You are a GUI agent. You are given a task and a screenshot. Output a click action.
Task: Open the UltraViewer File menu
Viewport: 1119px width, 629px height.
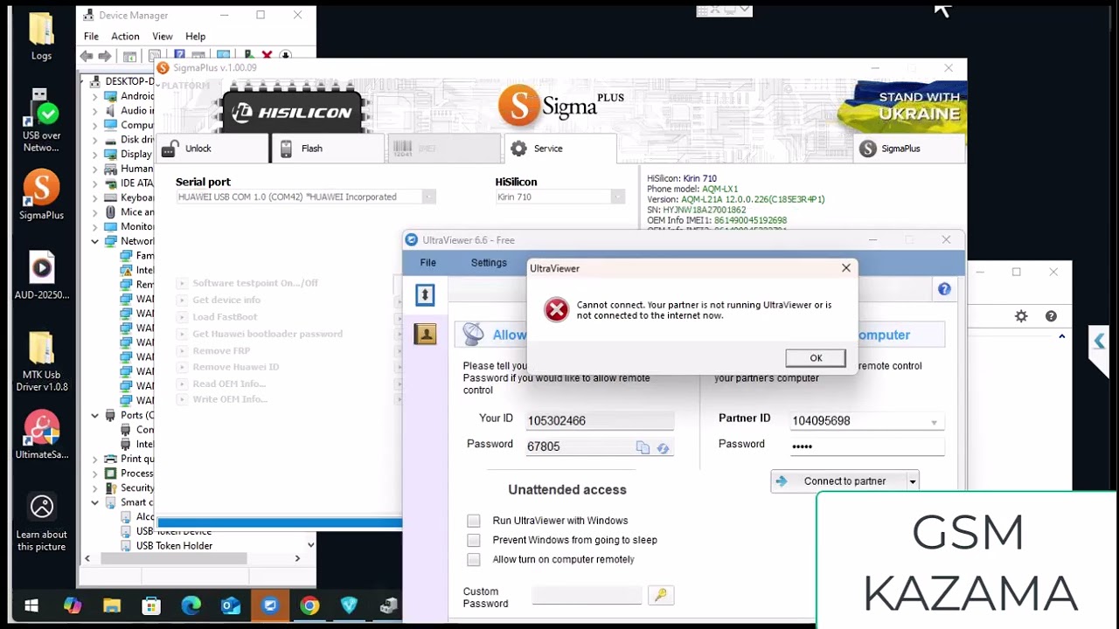pos(427,262)
